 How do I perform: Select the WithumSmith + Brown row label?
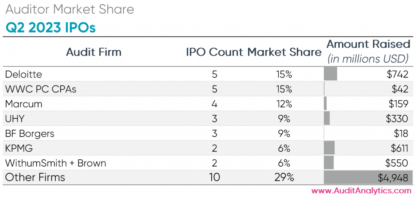[56, 163]
